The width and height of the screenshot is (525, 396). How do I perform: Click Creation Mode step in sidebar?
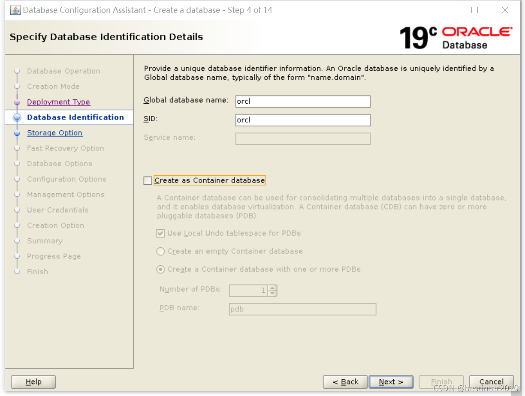[53, 87]
